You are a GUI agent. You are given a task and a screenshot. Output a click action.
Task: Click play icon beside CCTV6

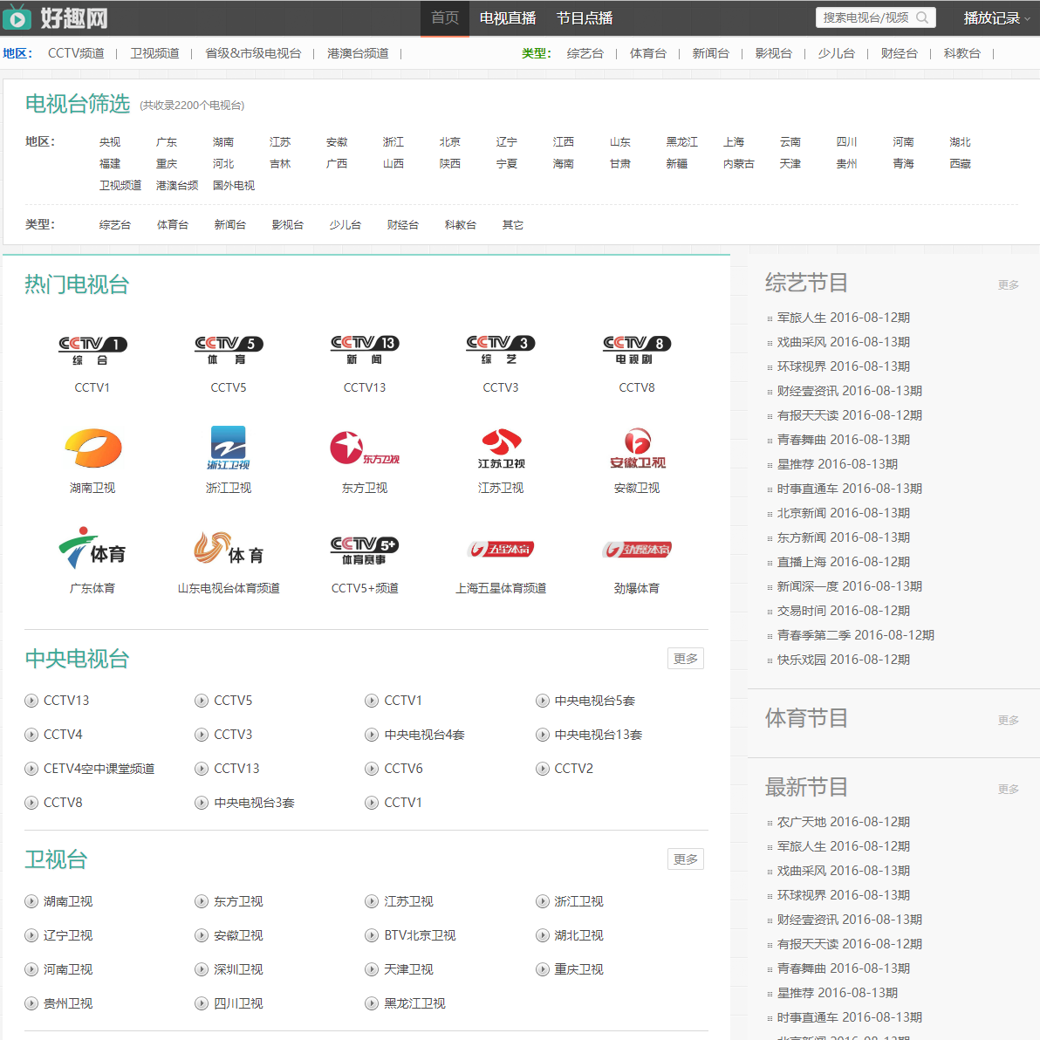372,769
